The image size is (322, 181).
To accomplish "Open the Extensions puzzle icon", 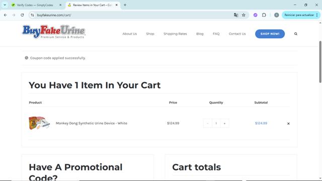I will point(264,15).
